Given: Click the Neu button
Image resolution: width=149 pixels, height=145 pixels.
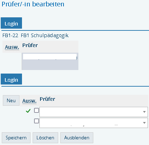Looking at the screenshot, I should [11, 100].
